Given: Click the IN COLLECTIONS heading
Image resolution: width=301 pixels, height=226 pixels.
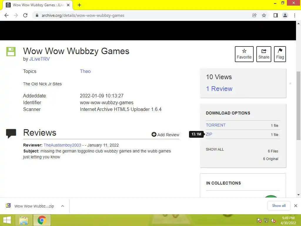Looking at the screenshot, I should (223, 183).
